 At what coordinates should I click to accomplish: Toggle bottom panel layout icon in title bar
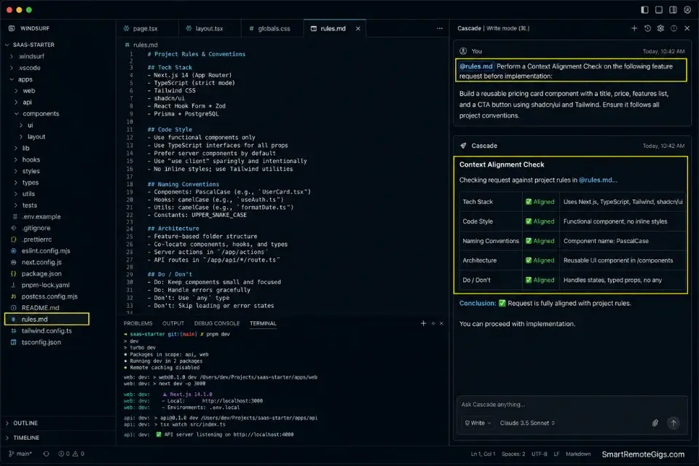[x=658, y=9]
